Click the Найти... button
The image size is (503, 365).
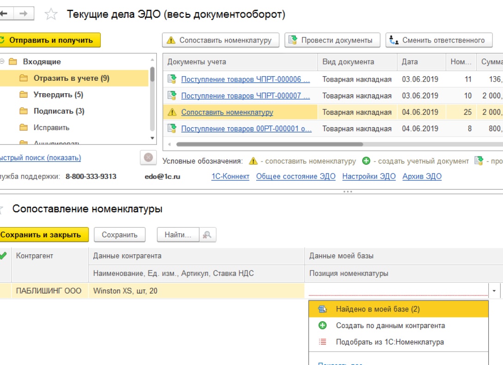click(178, 235)
